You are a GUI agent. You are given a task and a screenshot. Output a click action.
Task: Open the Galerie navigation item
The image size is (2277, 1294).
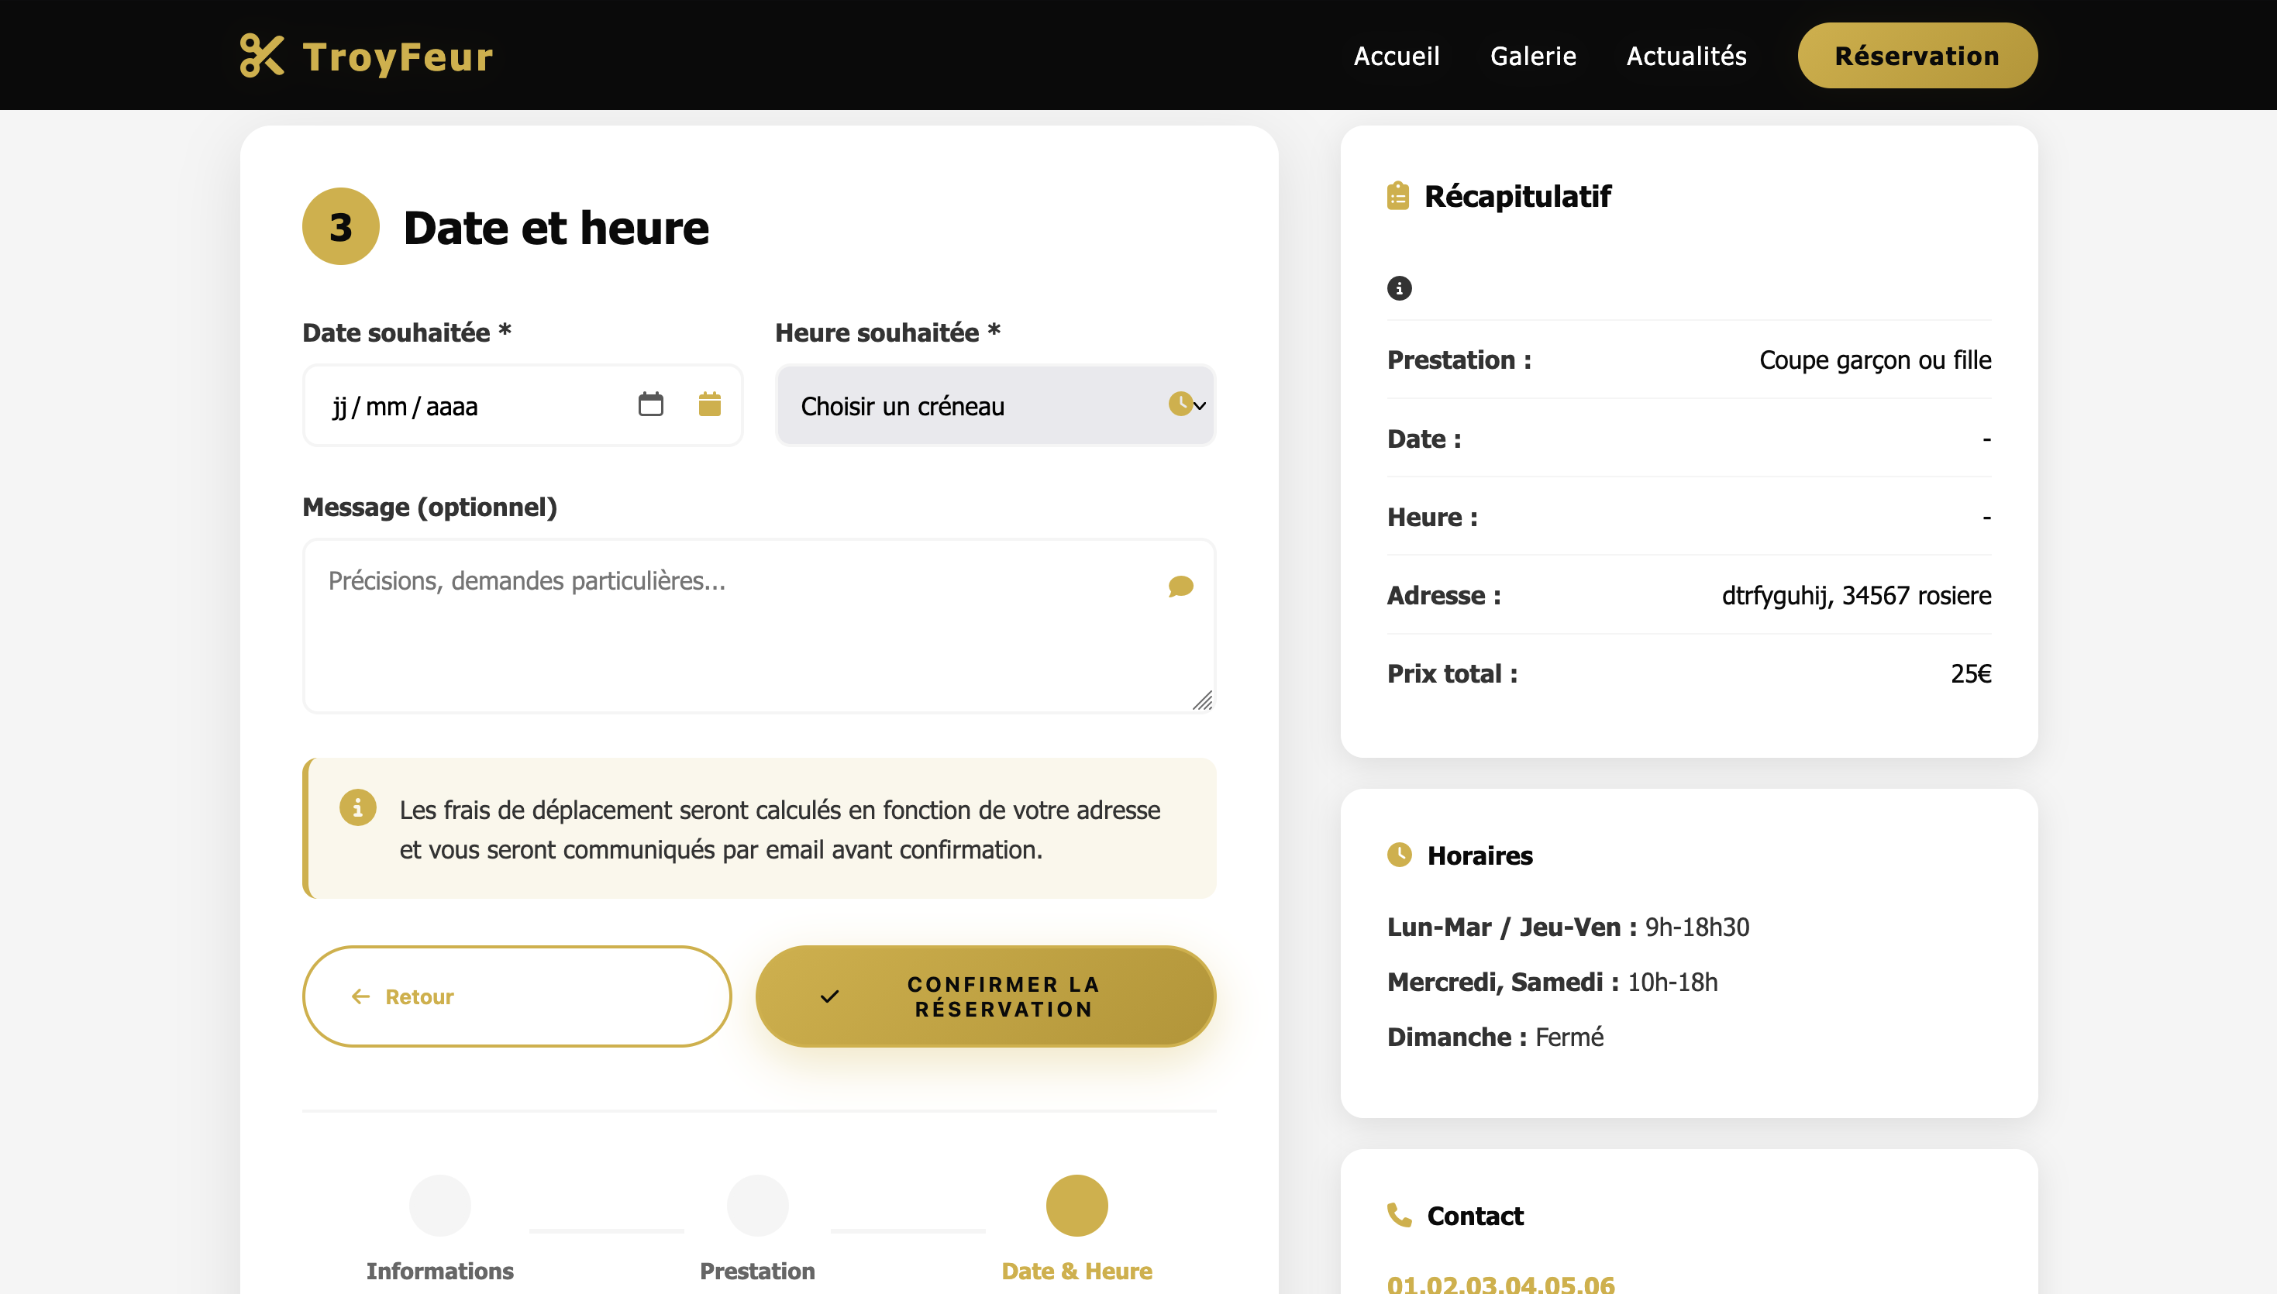point(1532,56)
